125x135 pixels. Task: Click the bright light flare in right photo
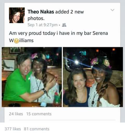(x=77, y=62)
